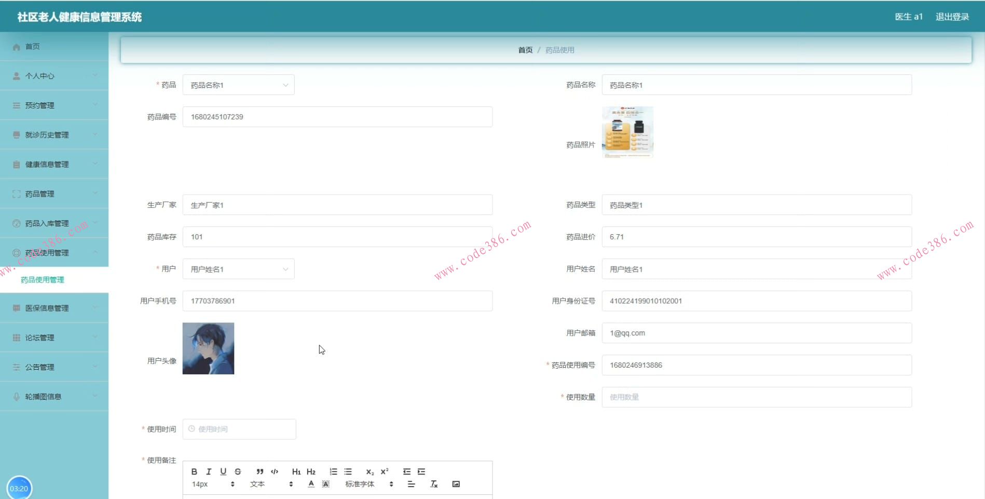Click the clear formatting icon
The height and width of the screenshot is (499, 985).
434,484
